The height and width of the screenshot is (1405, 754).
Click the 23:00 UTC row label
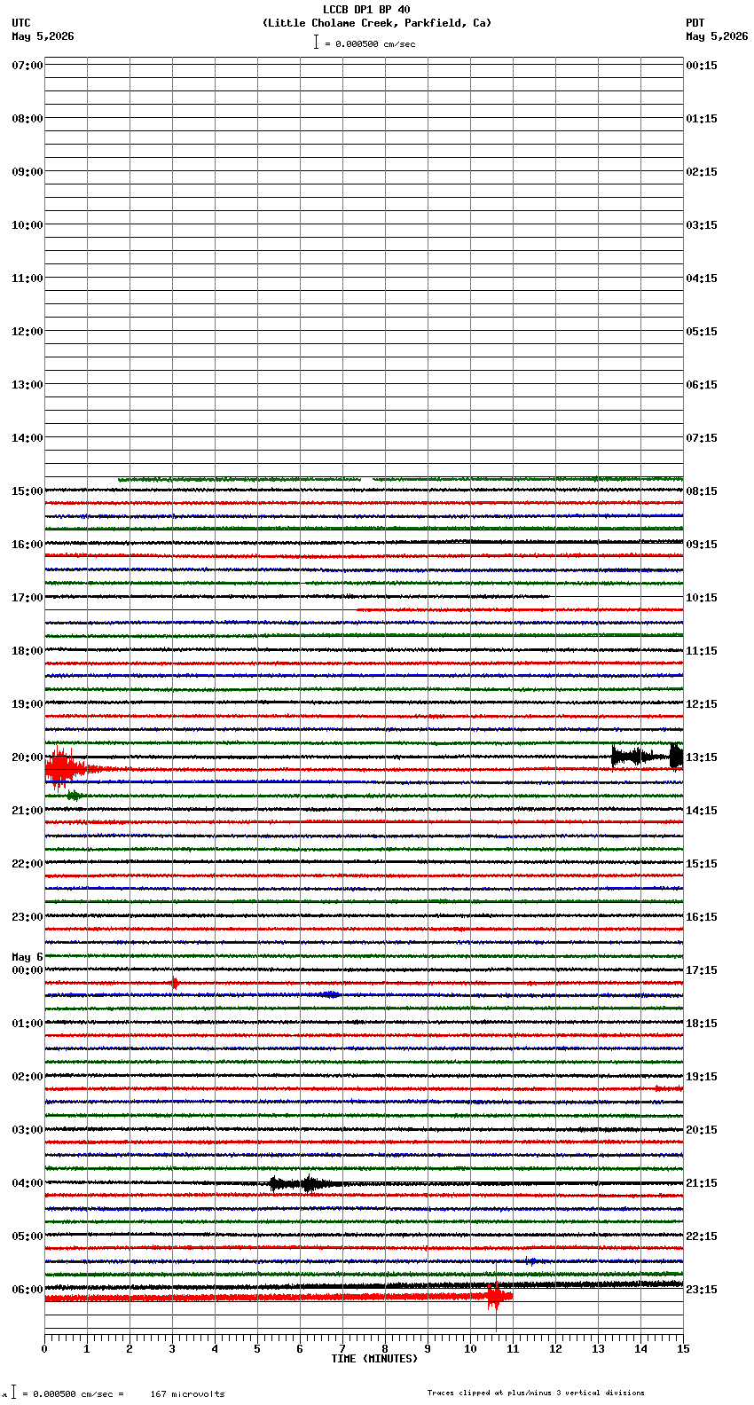[x=27, y=917]
